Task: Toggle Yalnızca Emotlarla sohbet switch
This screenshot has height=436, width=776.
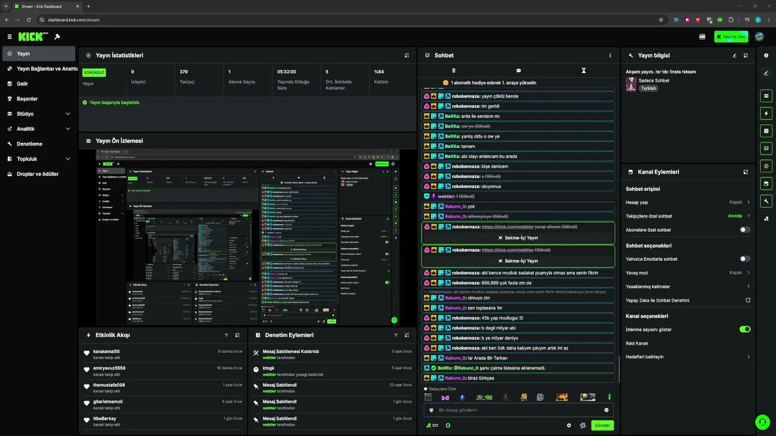Action: point(745,259)
